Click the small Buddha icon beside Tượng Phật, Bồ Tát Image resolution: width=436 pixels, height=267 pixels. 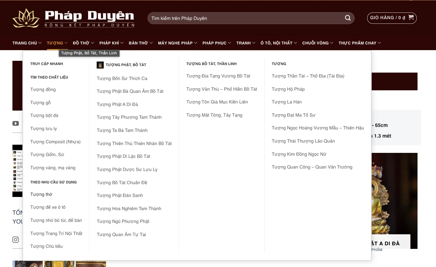coord(100,65)
